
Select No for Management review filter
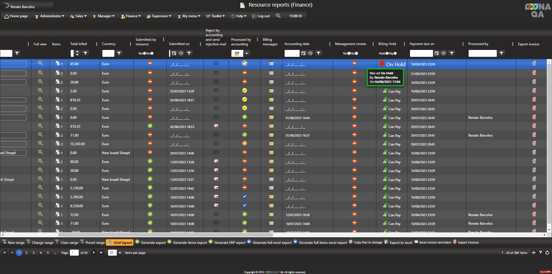tap(356, 53)
